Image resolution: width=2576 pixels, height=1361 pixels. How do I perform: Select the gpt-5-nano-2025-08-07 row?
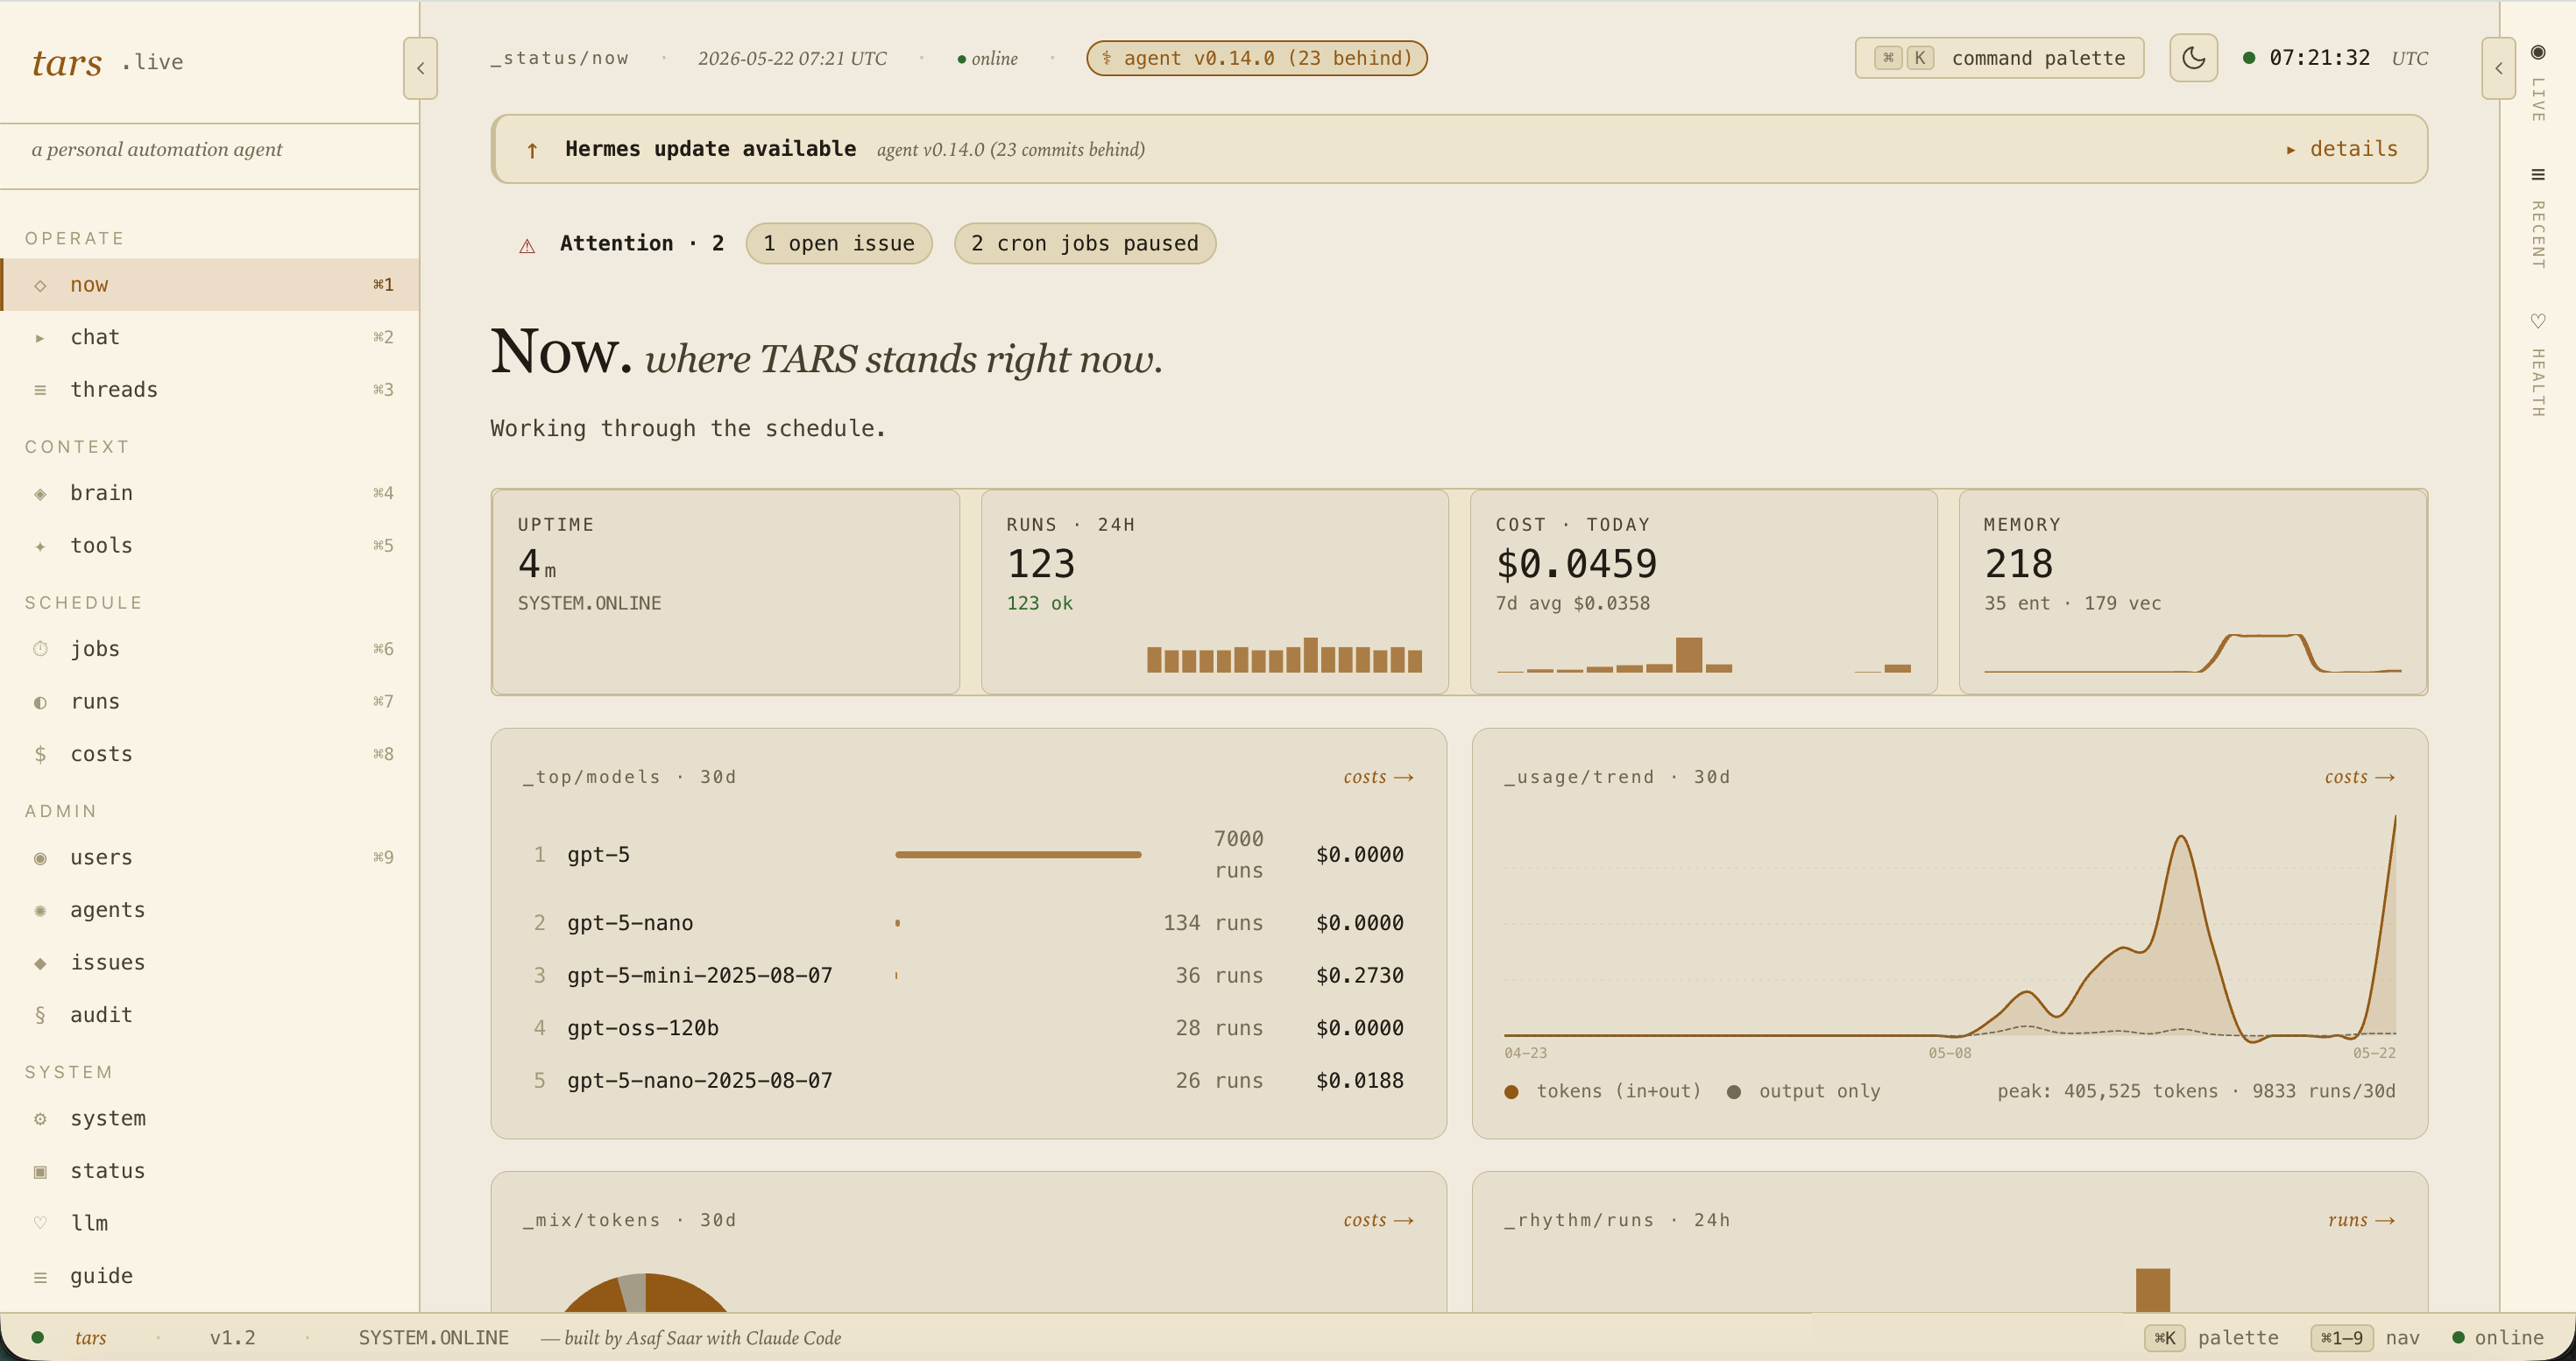[x=968, y=1080]
